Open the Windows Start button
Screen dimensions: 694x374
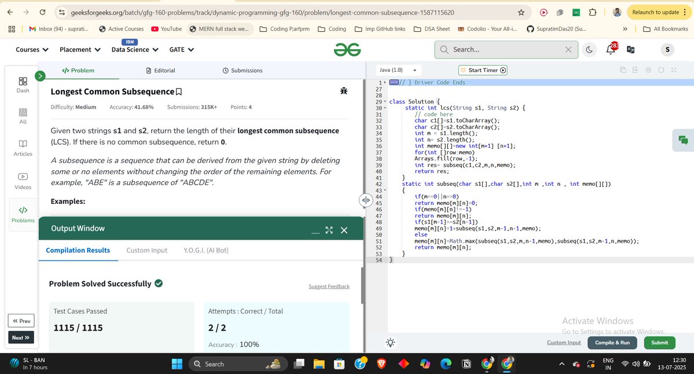(x=177, y=364)
